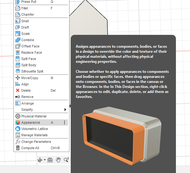
Task: Click the Arrange tool icon
Action: tap(18, 103)
